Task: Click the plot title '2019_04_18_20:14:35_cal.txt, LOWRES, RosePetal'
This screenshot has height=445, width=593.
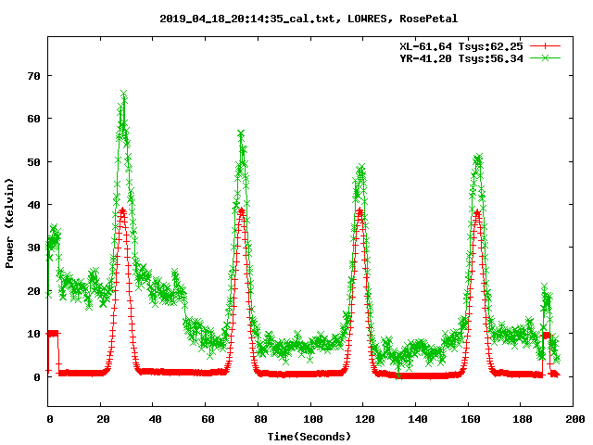Action: click(x=309, y=19)
